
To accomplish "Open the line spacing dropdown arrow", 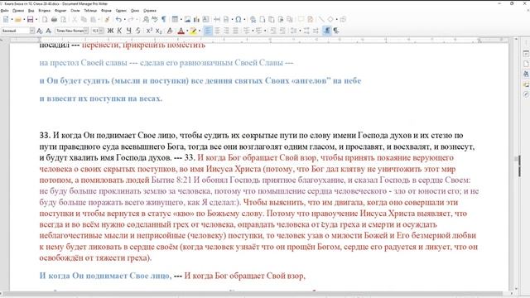I will coord(300,31).
